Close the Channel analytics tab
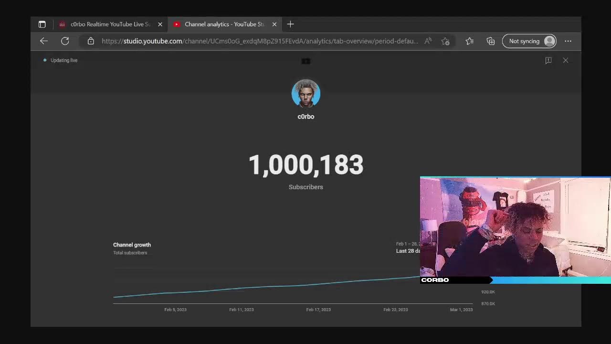611x344 pixels. coord(274,24)
